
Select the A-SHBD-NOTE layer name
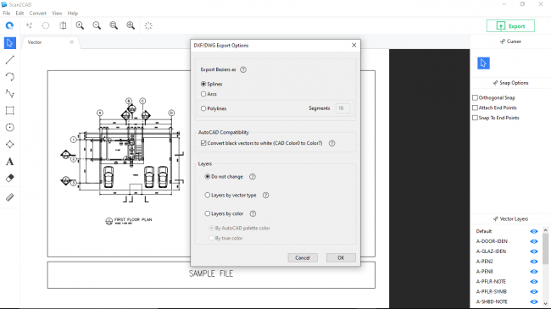tap(492, 301)
